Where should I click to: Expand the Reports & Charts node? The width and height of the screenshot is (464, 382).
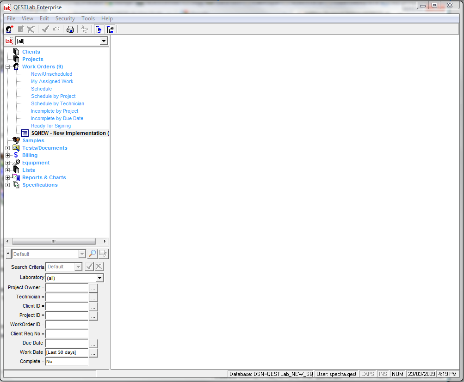7,177
